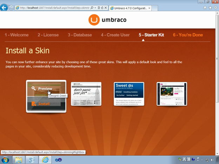
Task: Click the IME Hanja character icon
Action: tap(188, 159)
